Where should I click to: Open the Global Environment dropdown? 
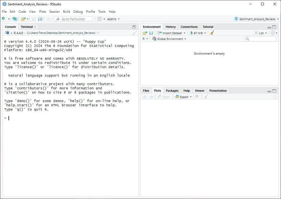coord(169,39)
